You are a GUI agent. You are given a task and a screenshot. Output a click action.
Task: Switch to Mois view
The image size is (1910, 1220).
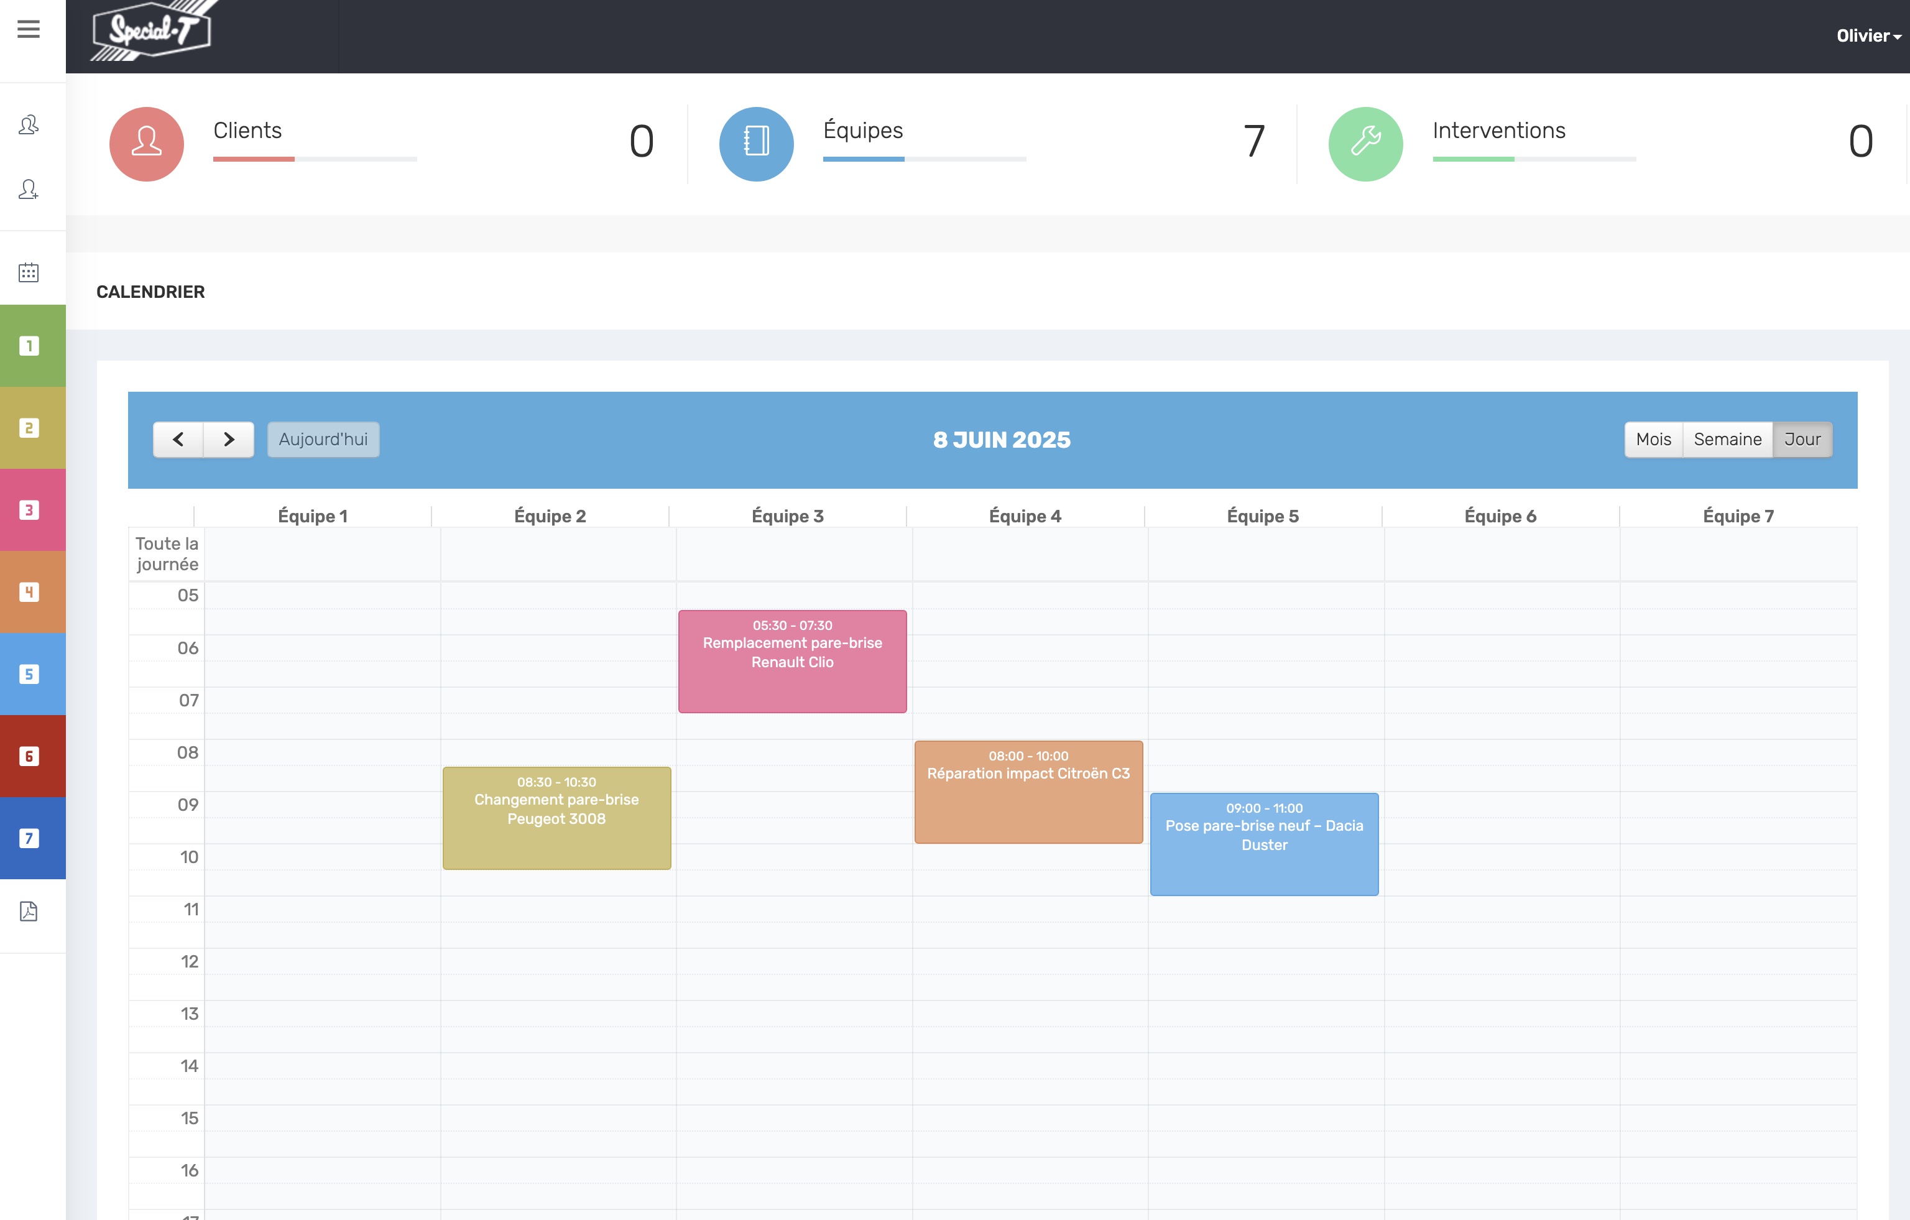point(1653,440)
